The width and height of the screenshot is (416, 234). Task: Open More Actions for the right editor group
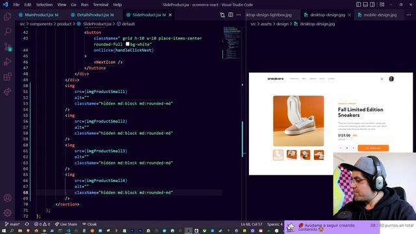409,15
